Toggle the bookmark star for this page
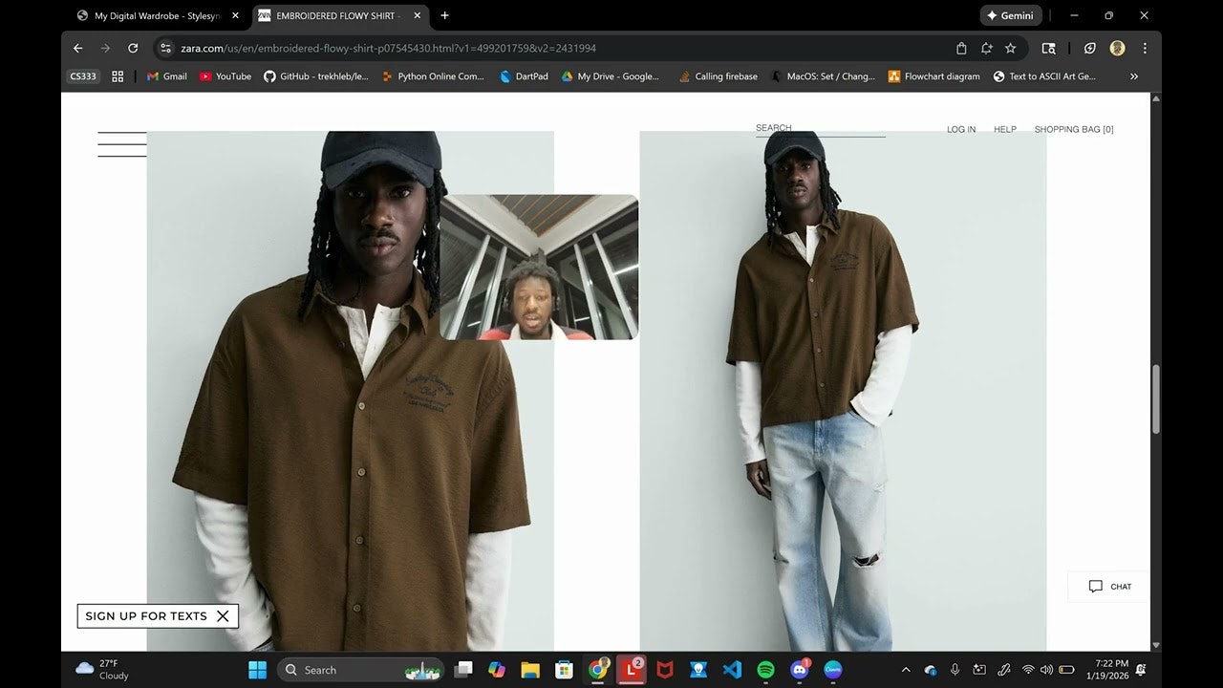1223x688 pixels. click(x=1010, y=47)
